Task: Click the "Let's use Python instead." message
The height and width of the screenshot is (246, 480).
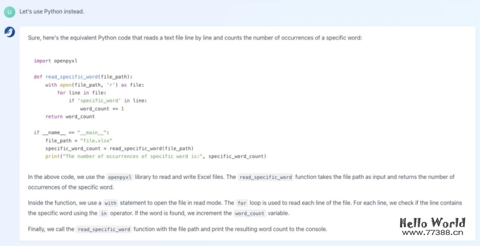Action: 52,12
